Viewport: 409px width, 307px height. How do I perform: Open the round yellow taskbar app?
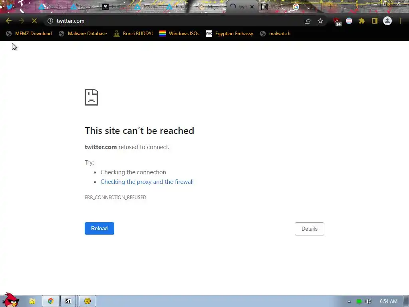pos(87,301)
